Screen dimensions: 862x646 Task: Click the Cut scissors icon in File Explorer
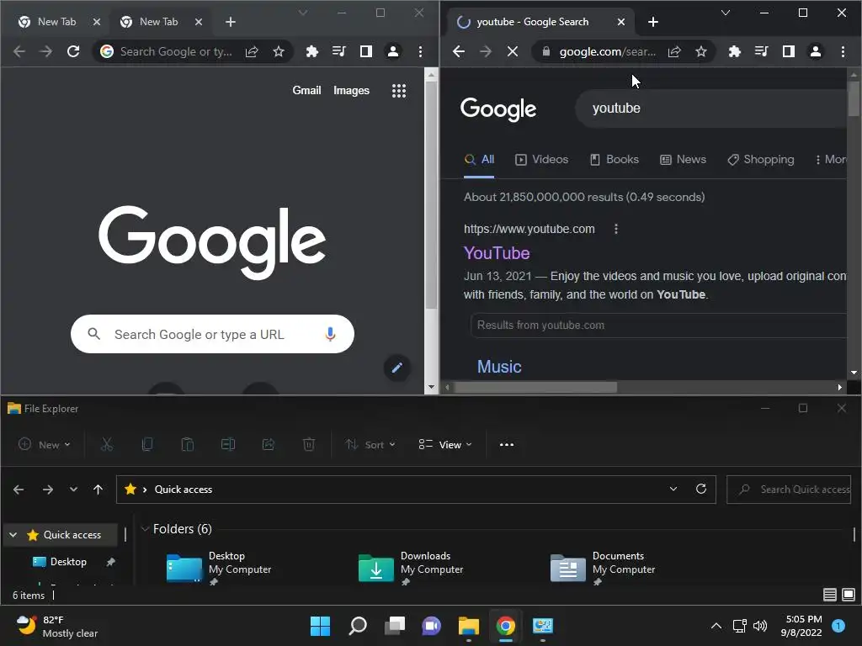(107, 444)
